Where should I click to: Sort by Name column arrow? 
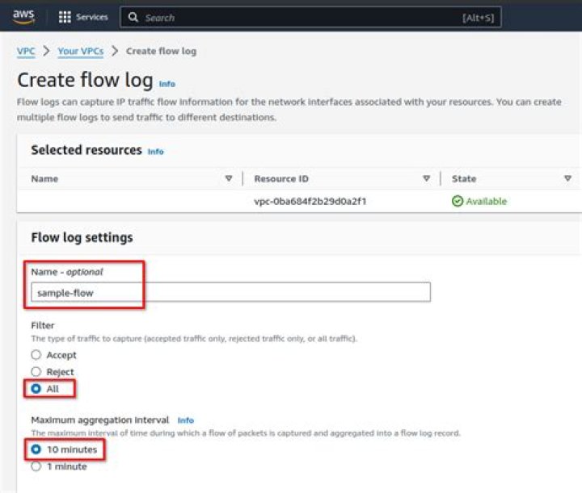pos(229,178)
